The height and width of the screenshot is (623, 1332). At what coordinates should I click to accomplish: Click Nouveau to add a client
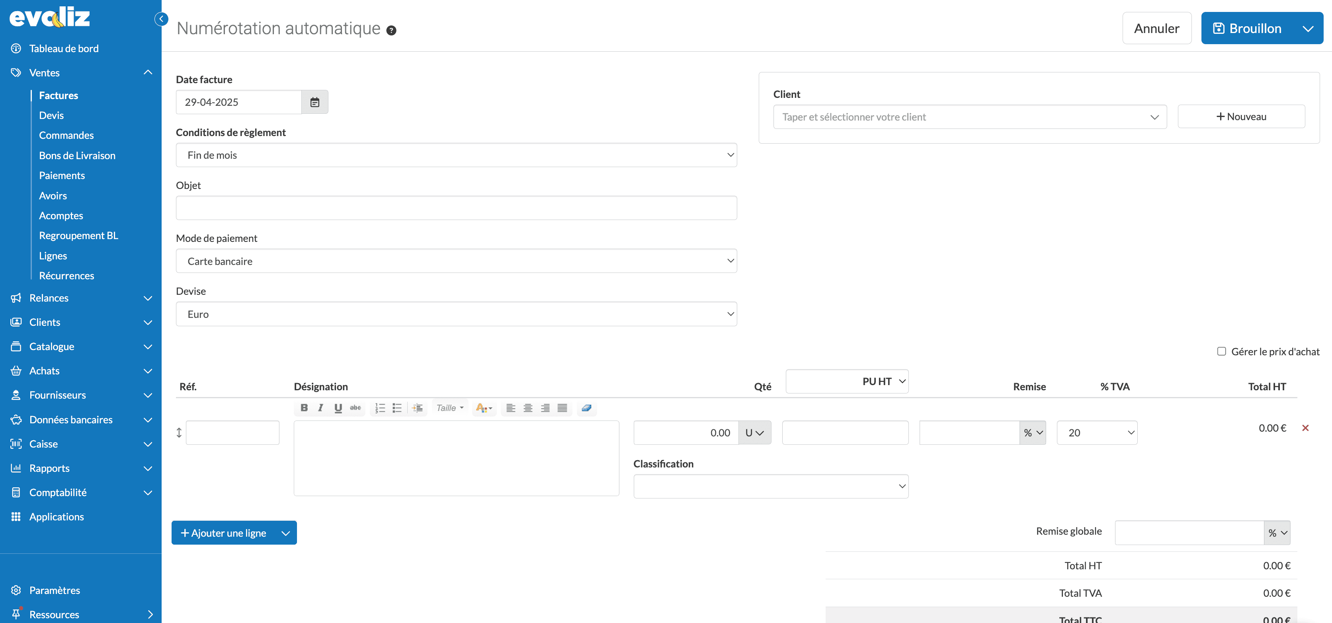click(x=1241, y=117)
